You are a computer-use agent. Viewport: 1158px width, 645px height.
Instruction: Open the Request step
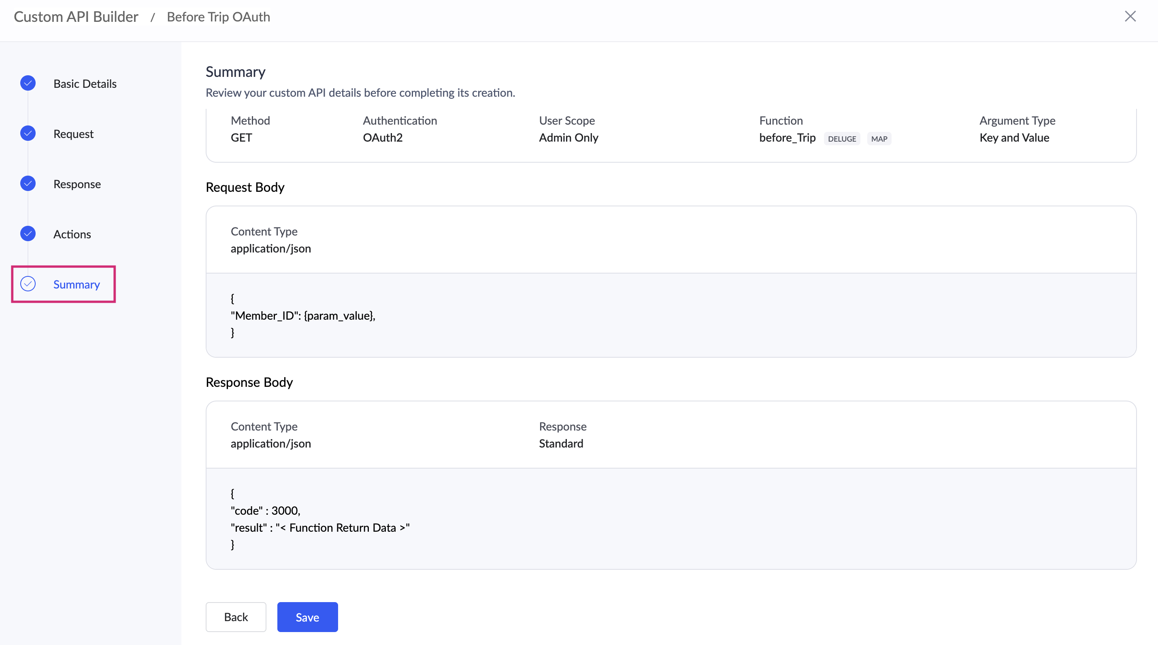73,134
